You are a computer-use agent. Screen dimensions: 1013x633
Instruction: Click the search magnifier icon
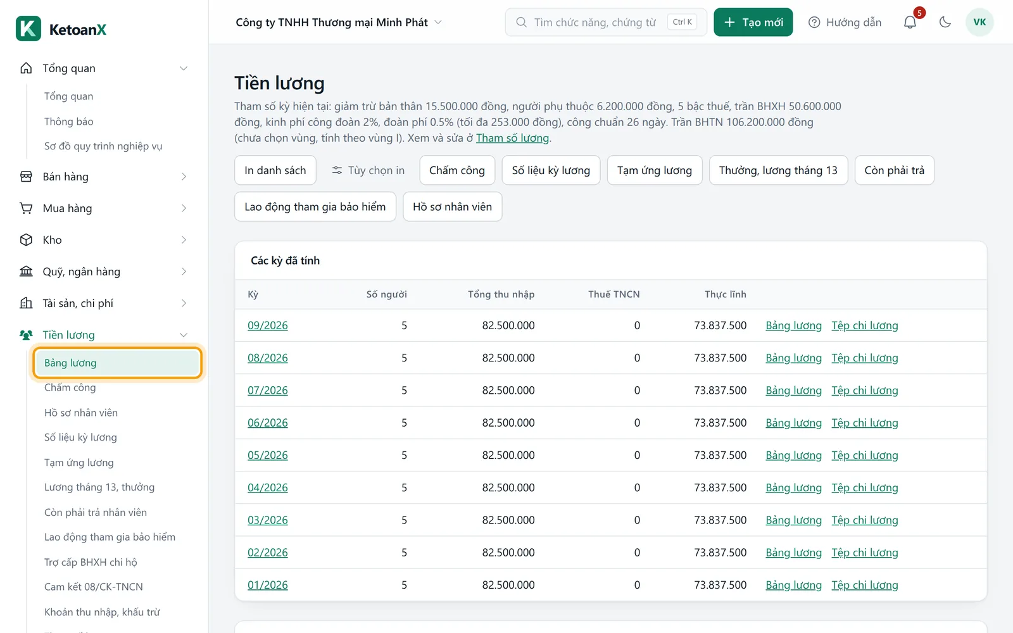pos(521,22)
